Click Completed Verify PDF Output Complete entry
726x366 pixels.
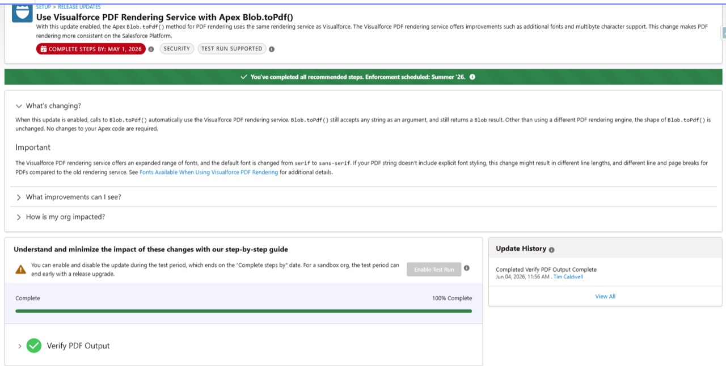pos(546,270)
